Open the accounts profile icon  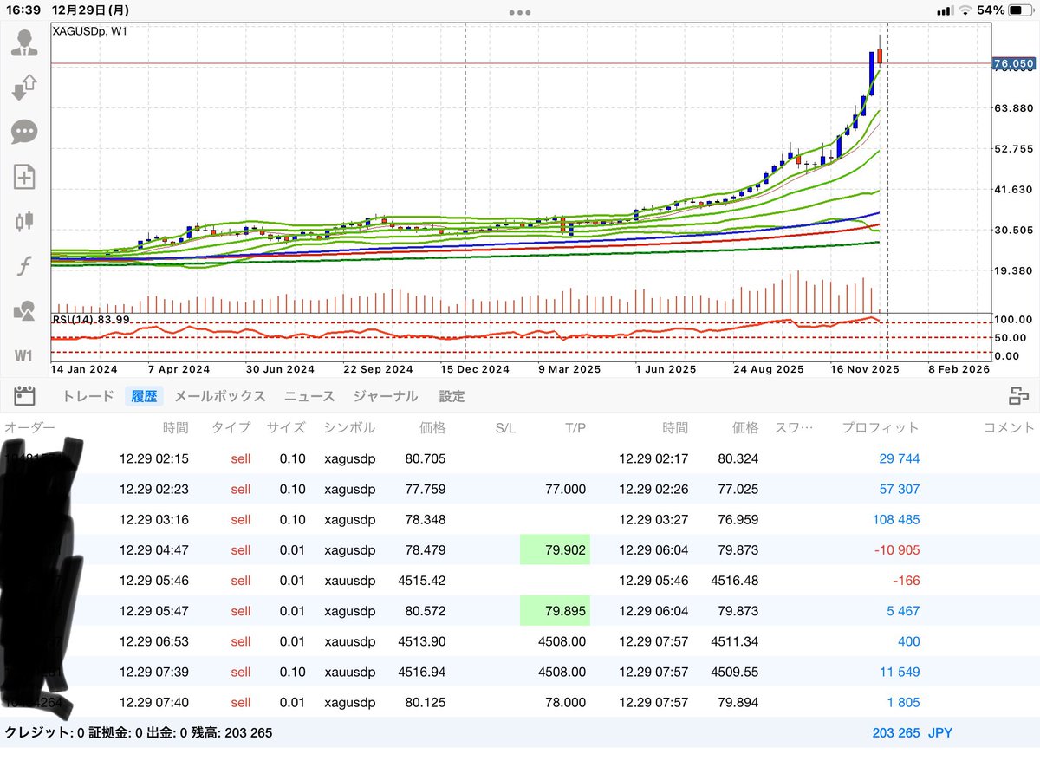coord(24,42)
